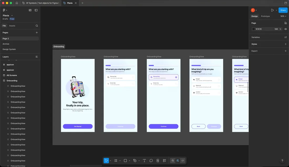Switch to the Prototype tab
This screenshot has height=167, width=289.
pos(265,16)
